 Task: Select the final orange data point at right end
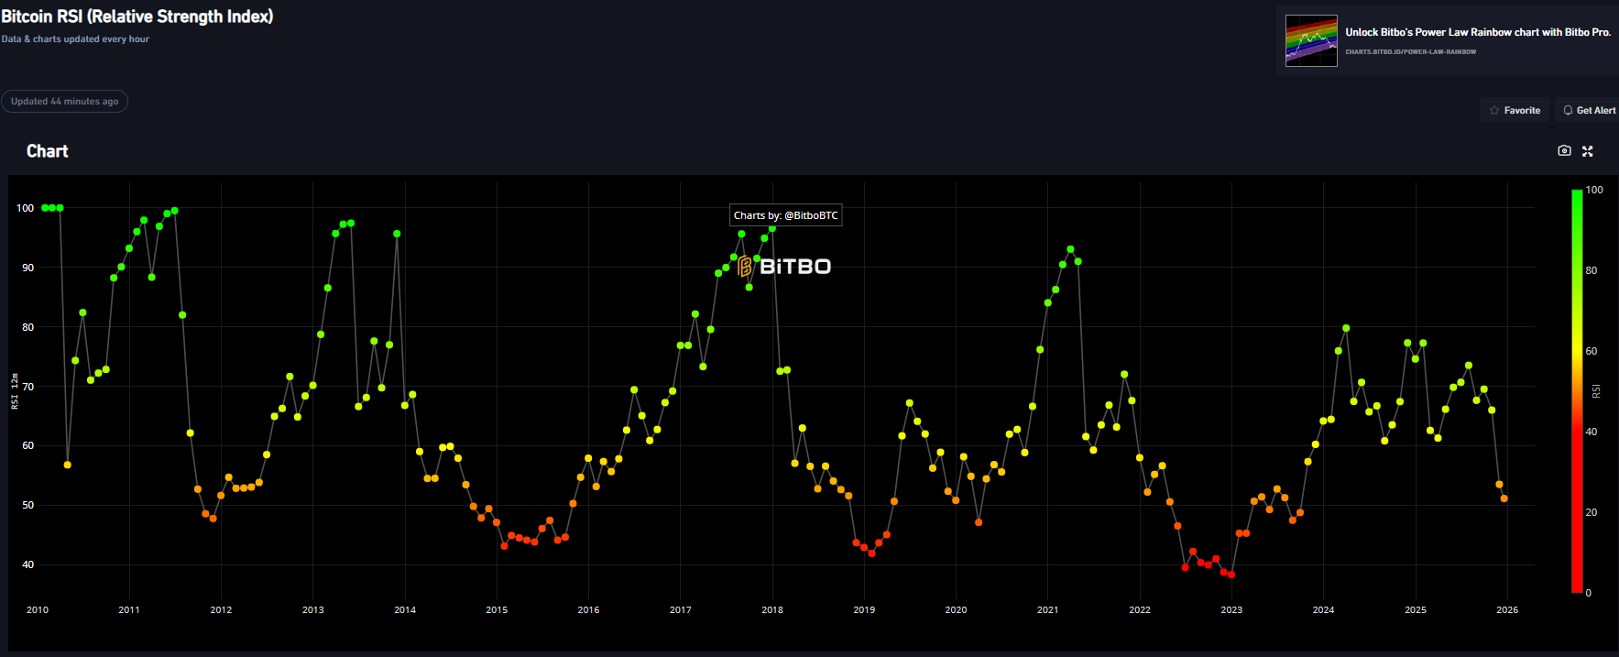coord(1504,498)
